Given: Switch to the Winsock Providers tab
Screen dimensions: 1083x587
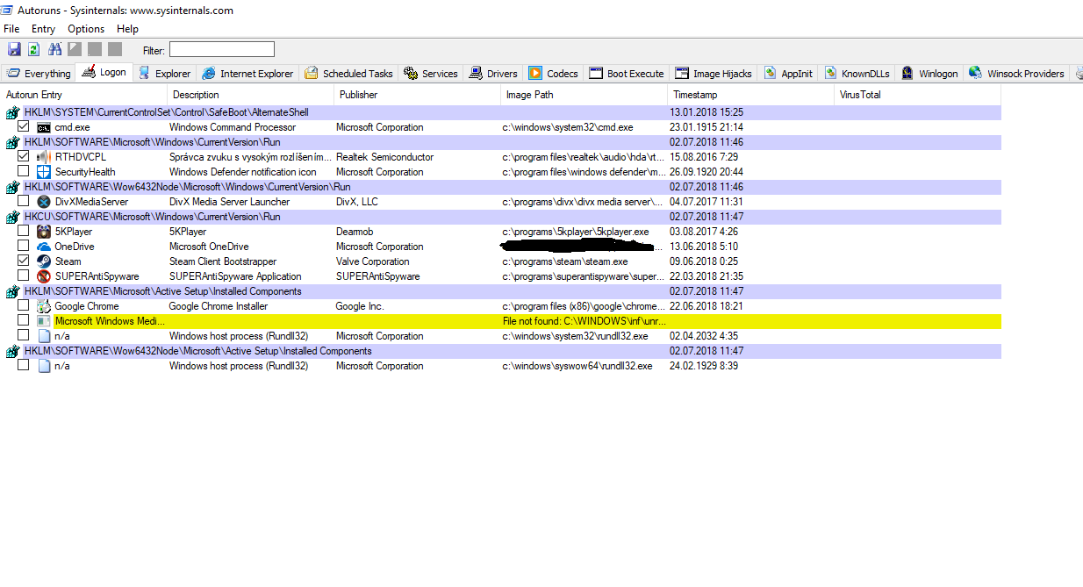Looking at the screenshot, I should click(x=1017, y=74).
